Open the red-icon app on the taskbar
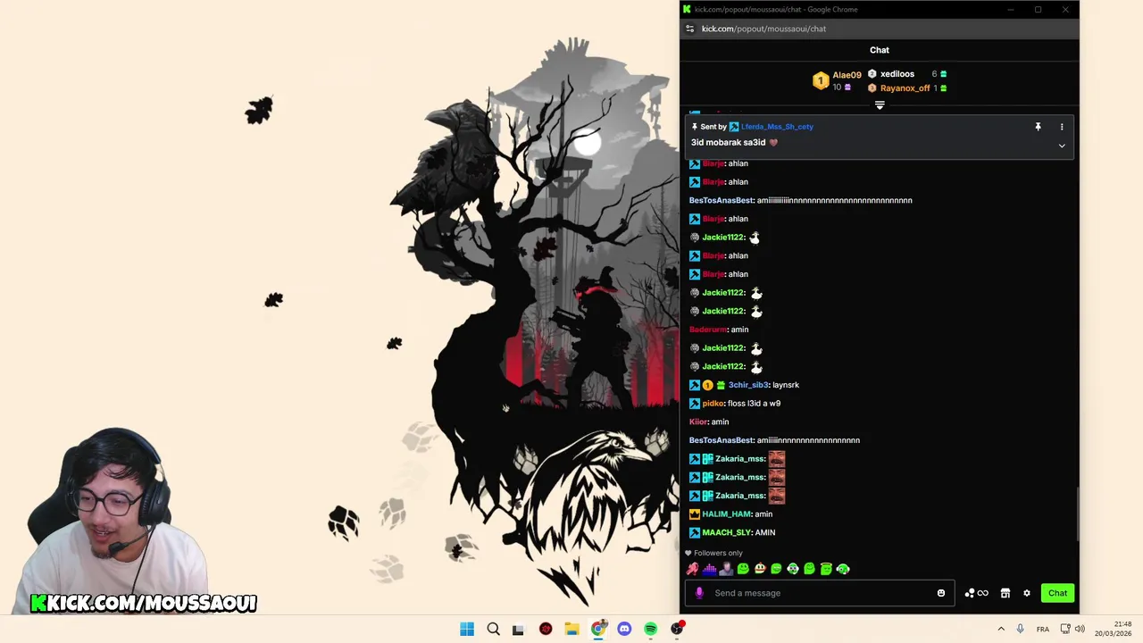Screen dimensions: 1143x643 546,629
